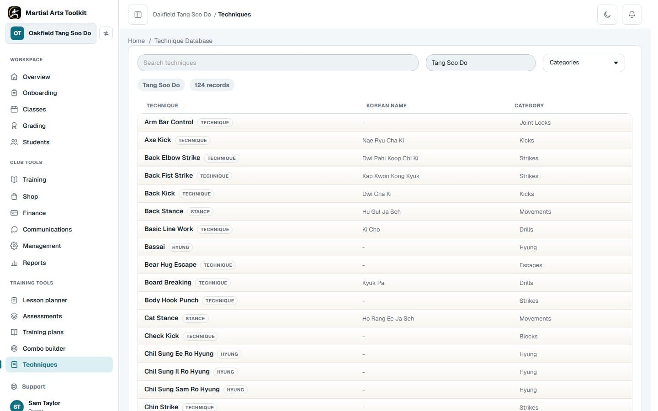Open the Arm Bar Control row
This screenshot has width=658, height=411.
pos(385,122)
